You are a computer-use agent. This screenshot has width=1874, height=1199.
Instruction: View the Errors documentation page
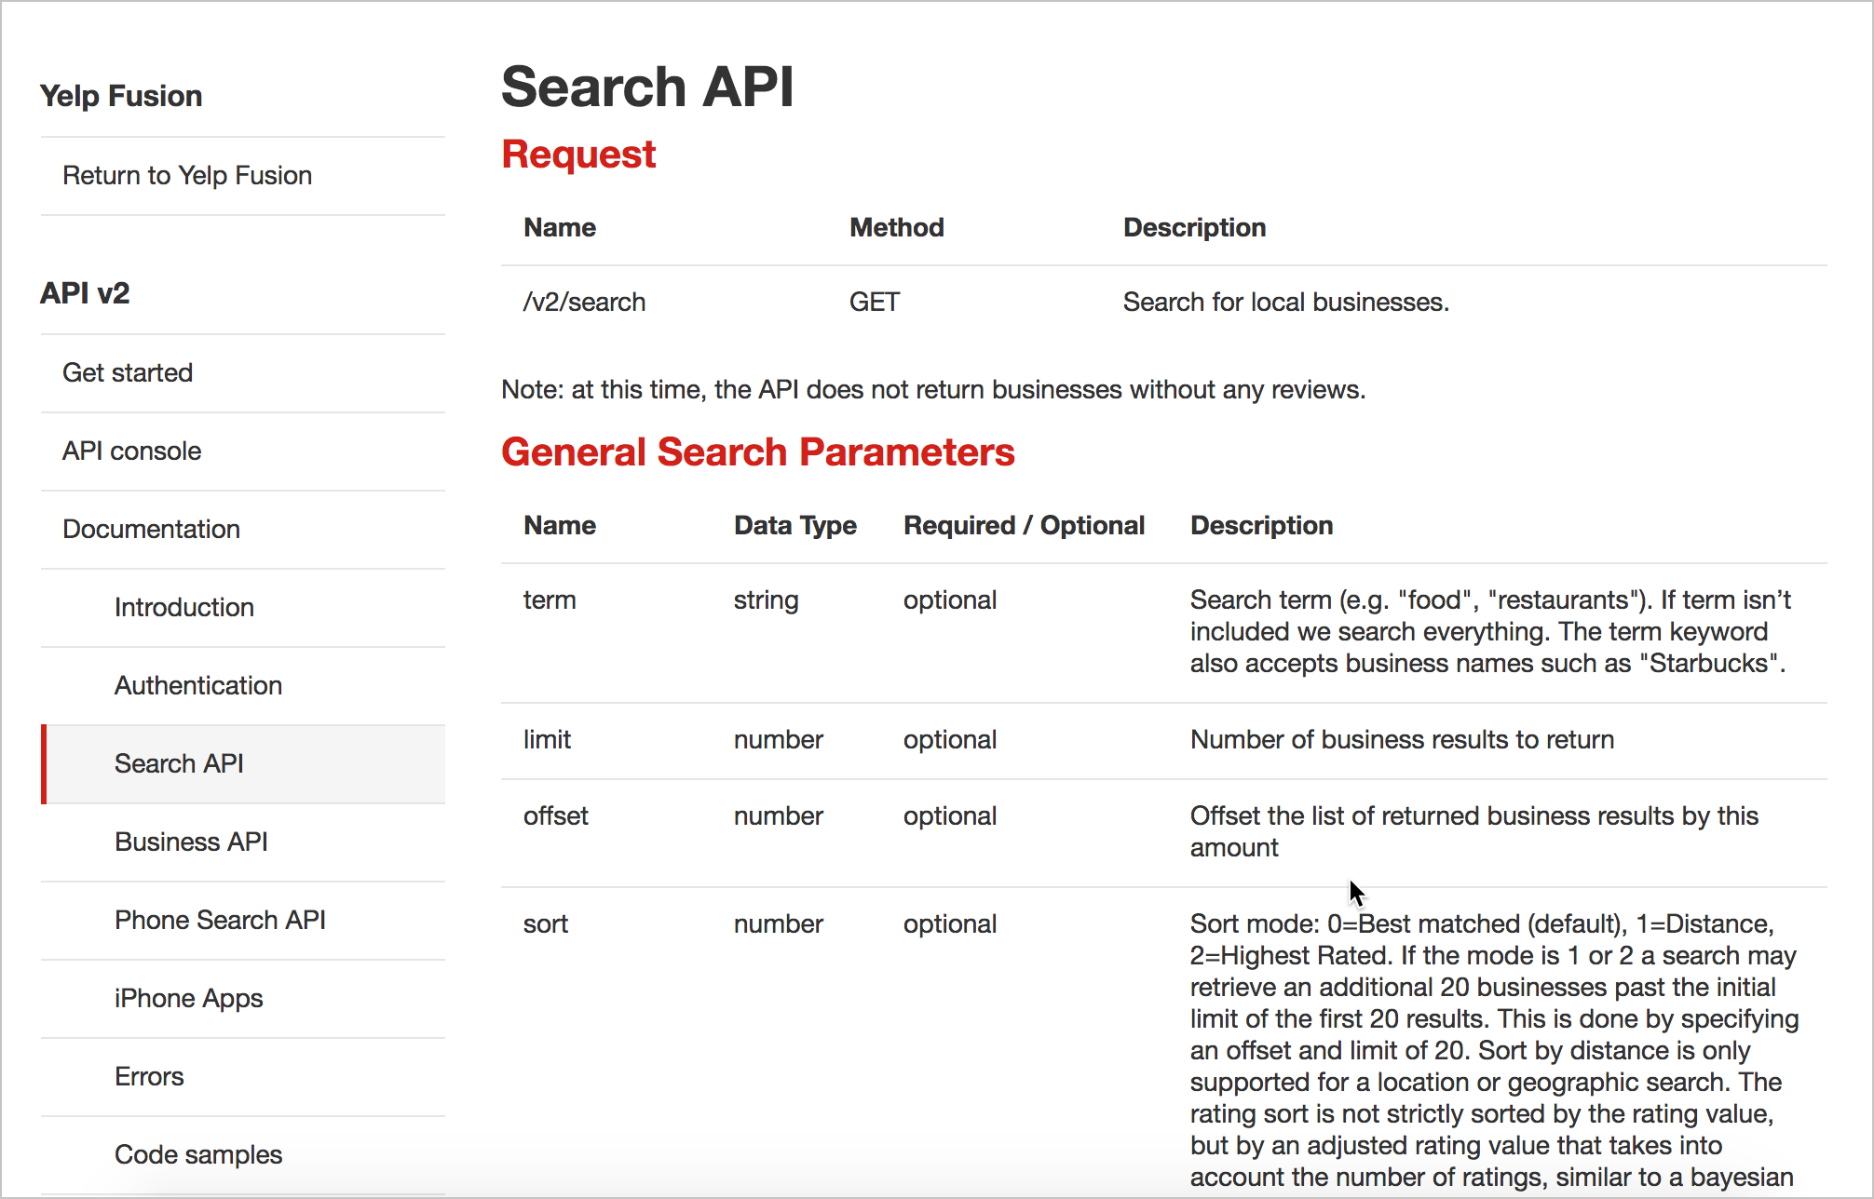[149, 1076]
